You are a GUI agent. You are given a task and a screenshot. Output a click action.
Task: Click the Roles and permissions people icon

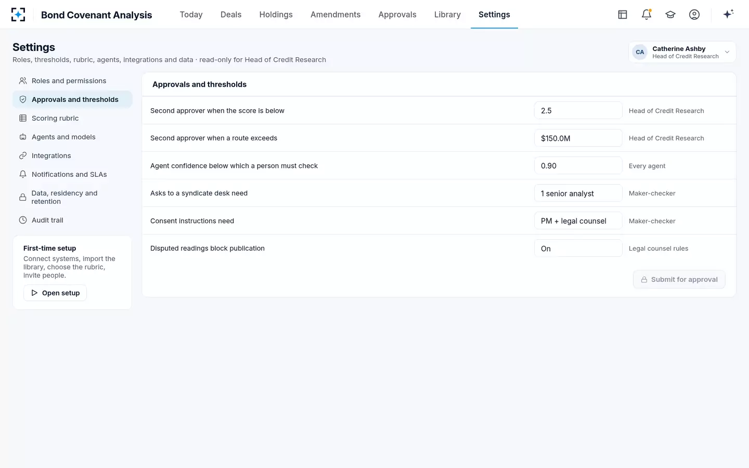[23, 81]
